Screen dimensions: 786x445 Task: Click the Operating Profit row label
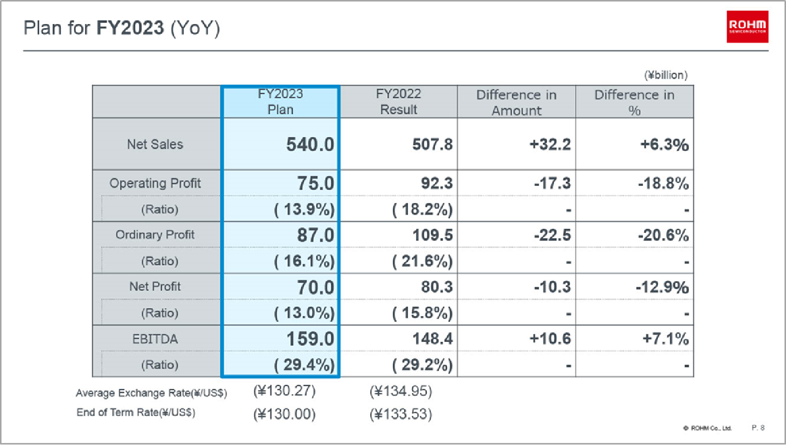click(x=155, y=183)
